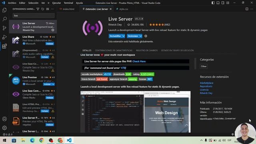Select the Detalles tab
The image size is (256, 144).
pyautogui.click(x=87, y=50)
